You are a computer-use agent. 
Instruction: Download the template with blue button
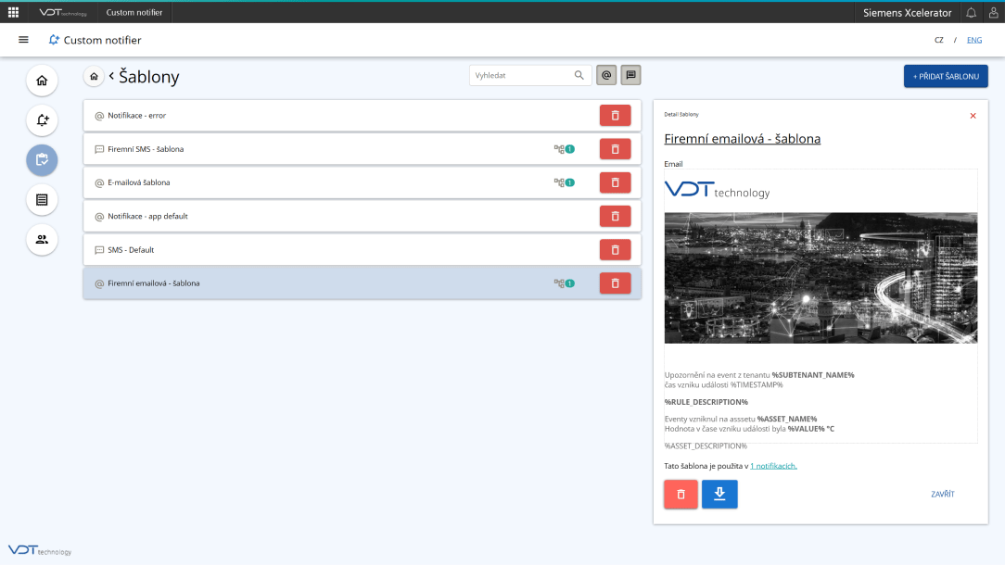pyautogui.click(x=719, y=495)
